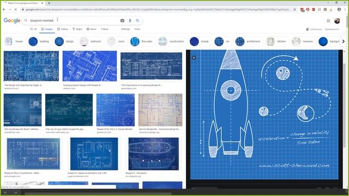Stop loading the page

(x=16, y=10)
